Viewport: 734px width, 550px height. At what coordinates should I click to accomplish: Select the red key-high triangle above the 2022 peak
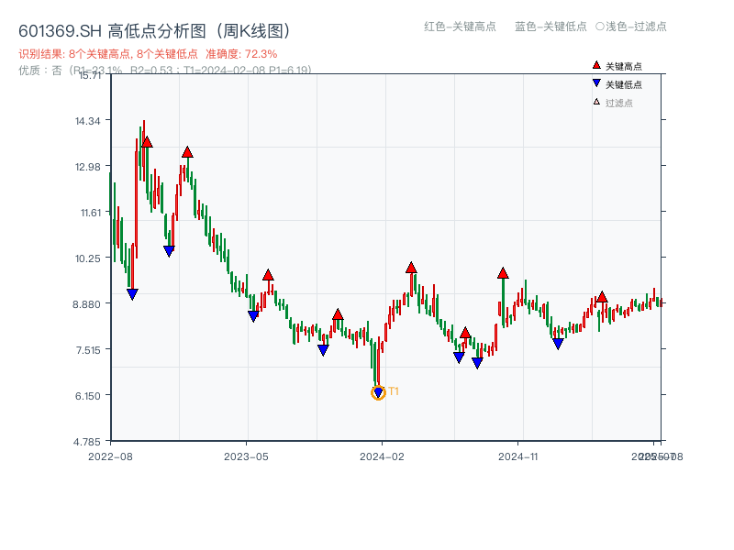coord(146,141)
